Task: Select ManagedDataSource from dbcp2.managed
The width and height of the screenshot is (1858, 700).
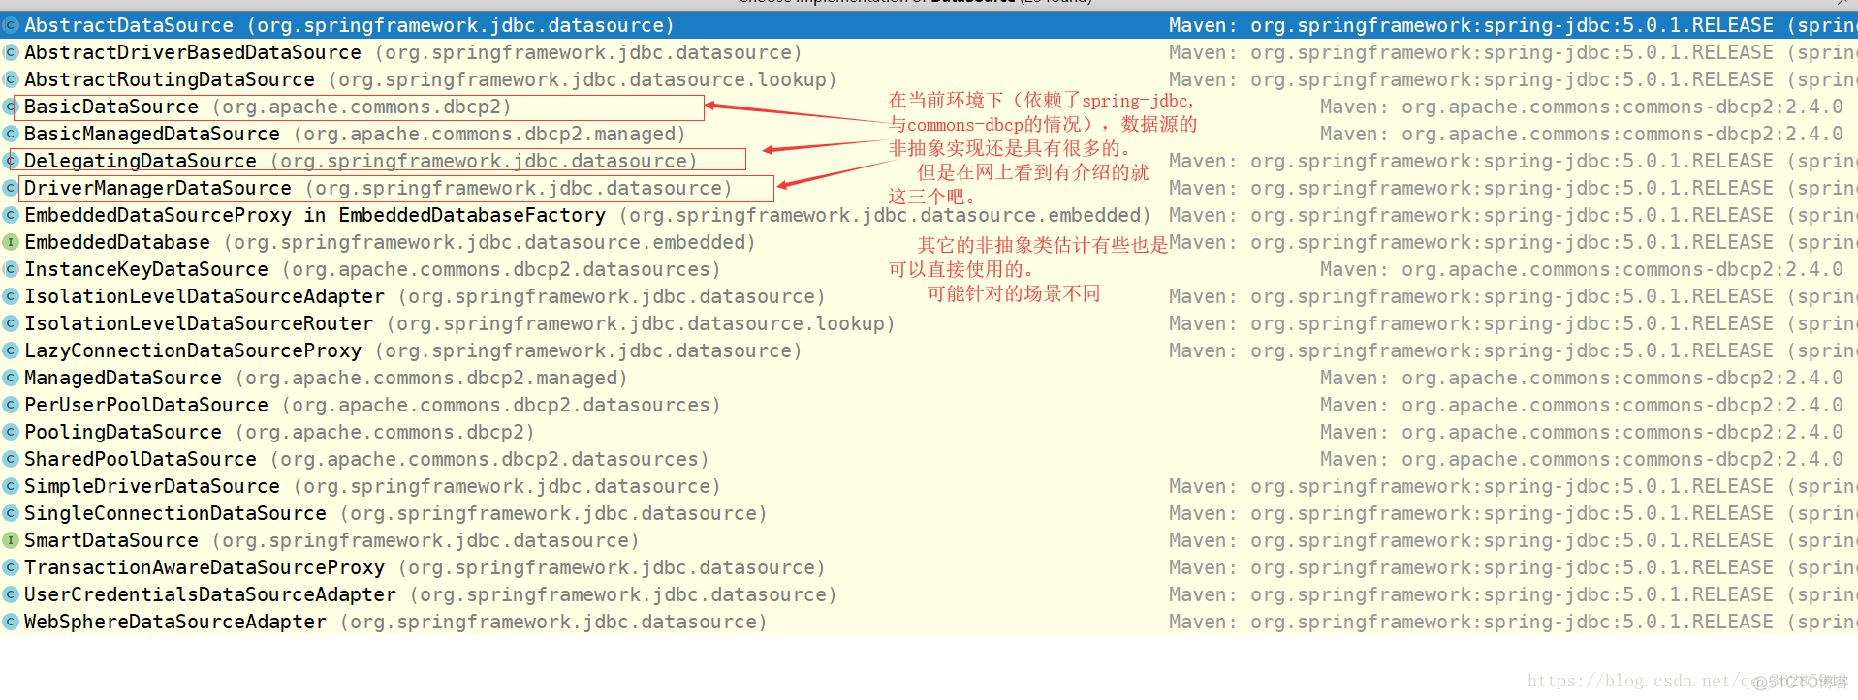Action: click(x=929, y=378)
